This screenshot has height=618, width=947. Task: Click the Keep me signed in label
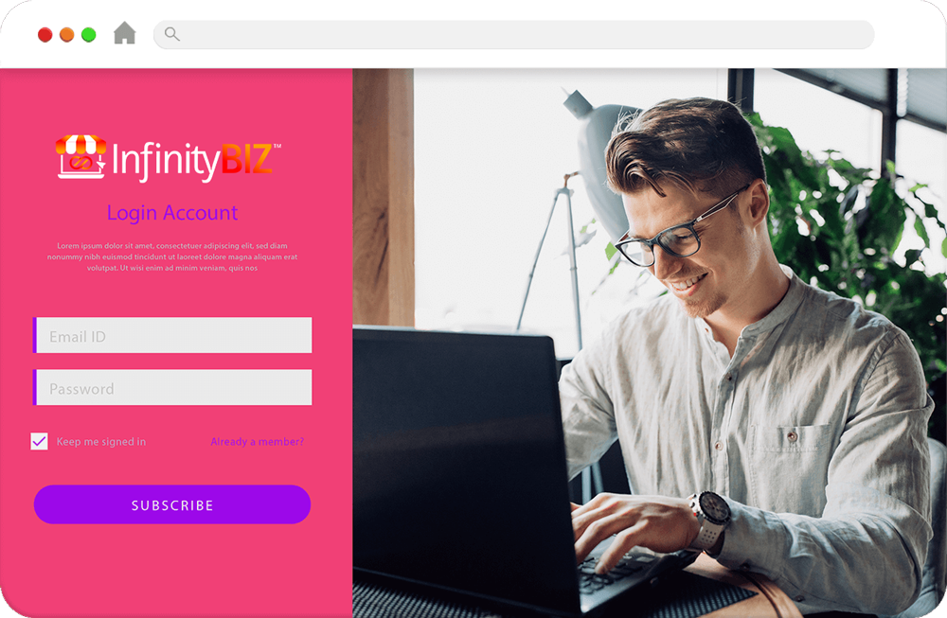tap(101, 442)
